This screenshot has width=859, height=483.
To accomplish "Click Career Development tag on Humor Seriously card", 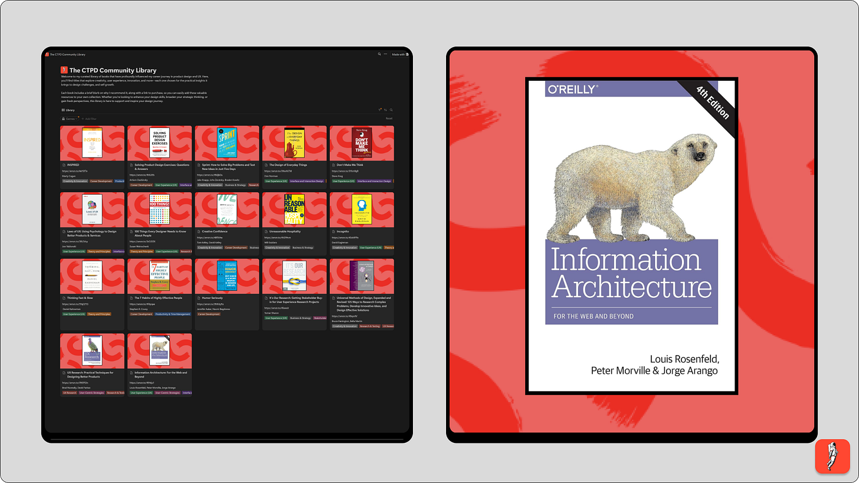I will [x=208, y=314].
